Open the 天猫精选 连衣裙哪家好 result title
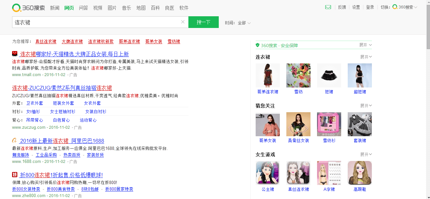430x199 pixels. pyautogui.click(x=74, y=54)
